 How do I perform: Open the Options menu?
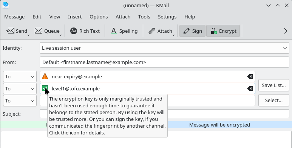tap(99, 17)
